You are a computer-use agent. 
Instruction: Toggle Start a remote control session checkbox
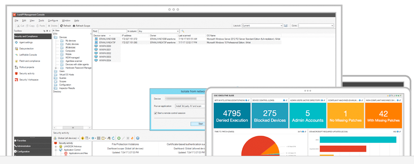click(x=155, y=113)
